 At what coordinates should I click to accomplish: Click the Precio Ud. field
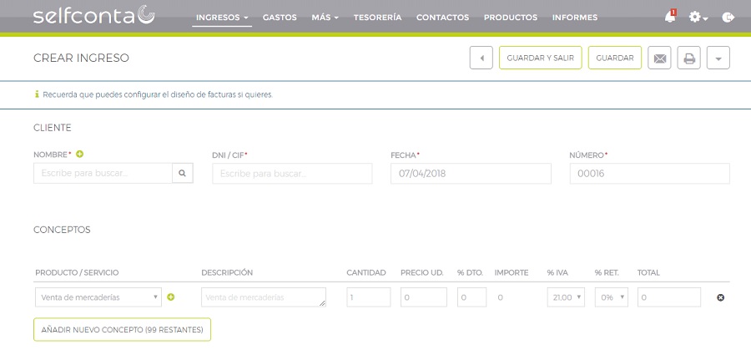424,297
